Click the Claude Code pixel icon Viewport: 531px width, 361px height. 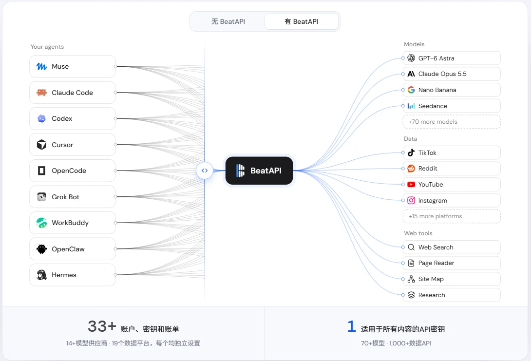pos(42,93)
